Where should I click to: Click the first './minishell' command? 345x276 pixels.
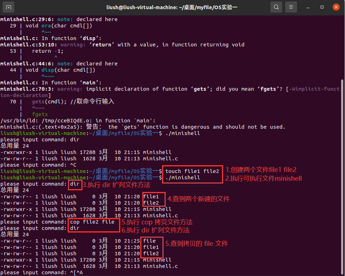(x=183, y=133)
